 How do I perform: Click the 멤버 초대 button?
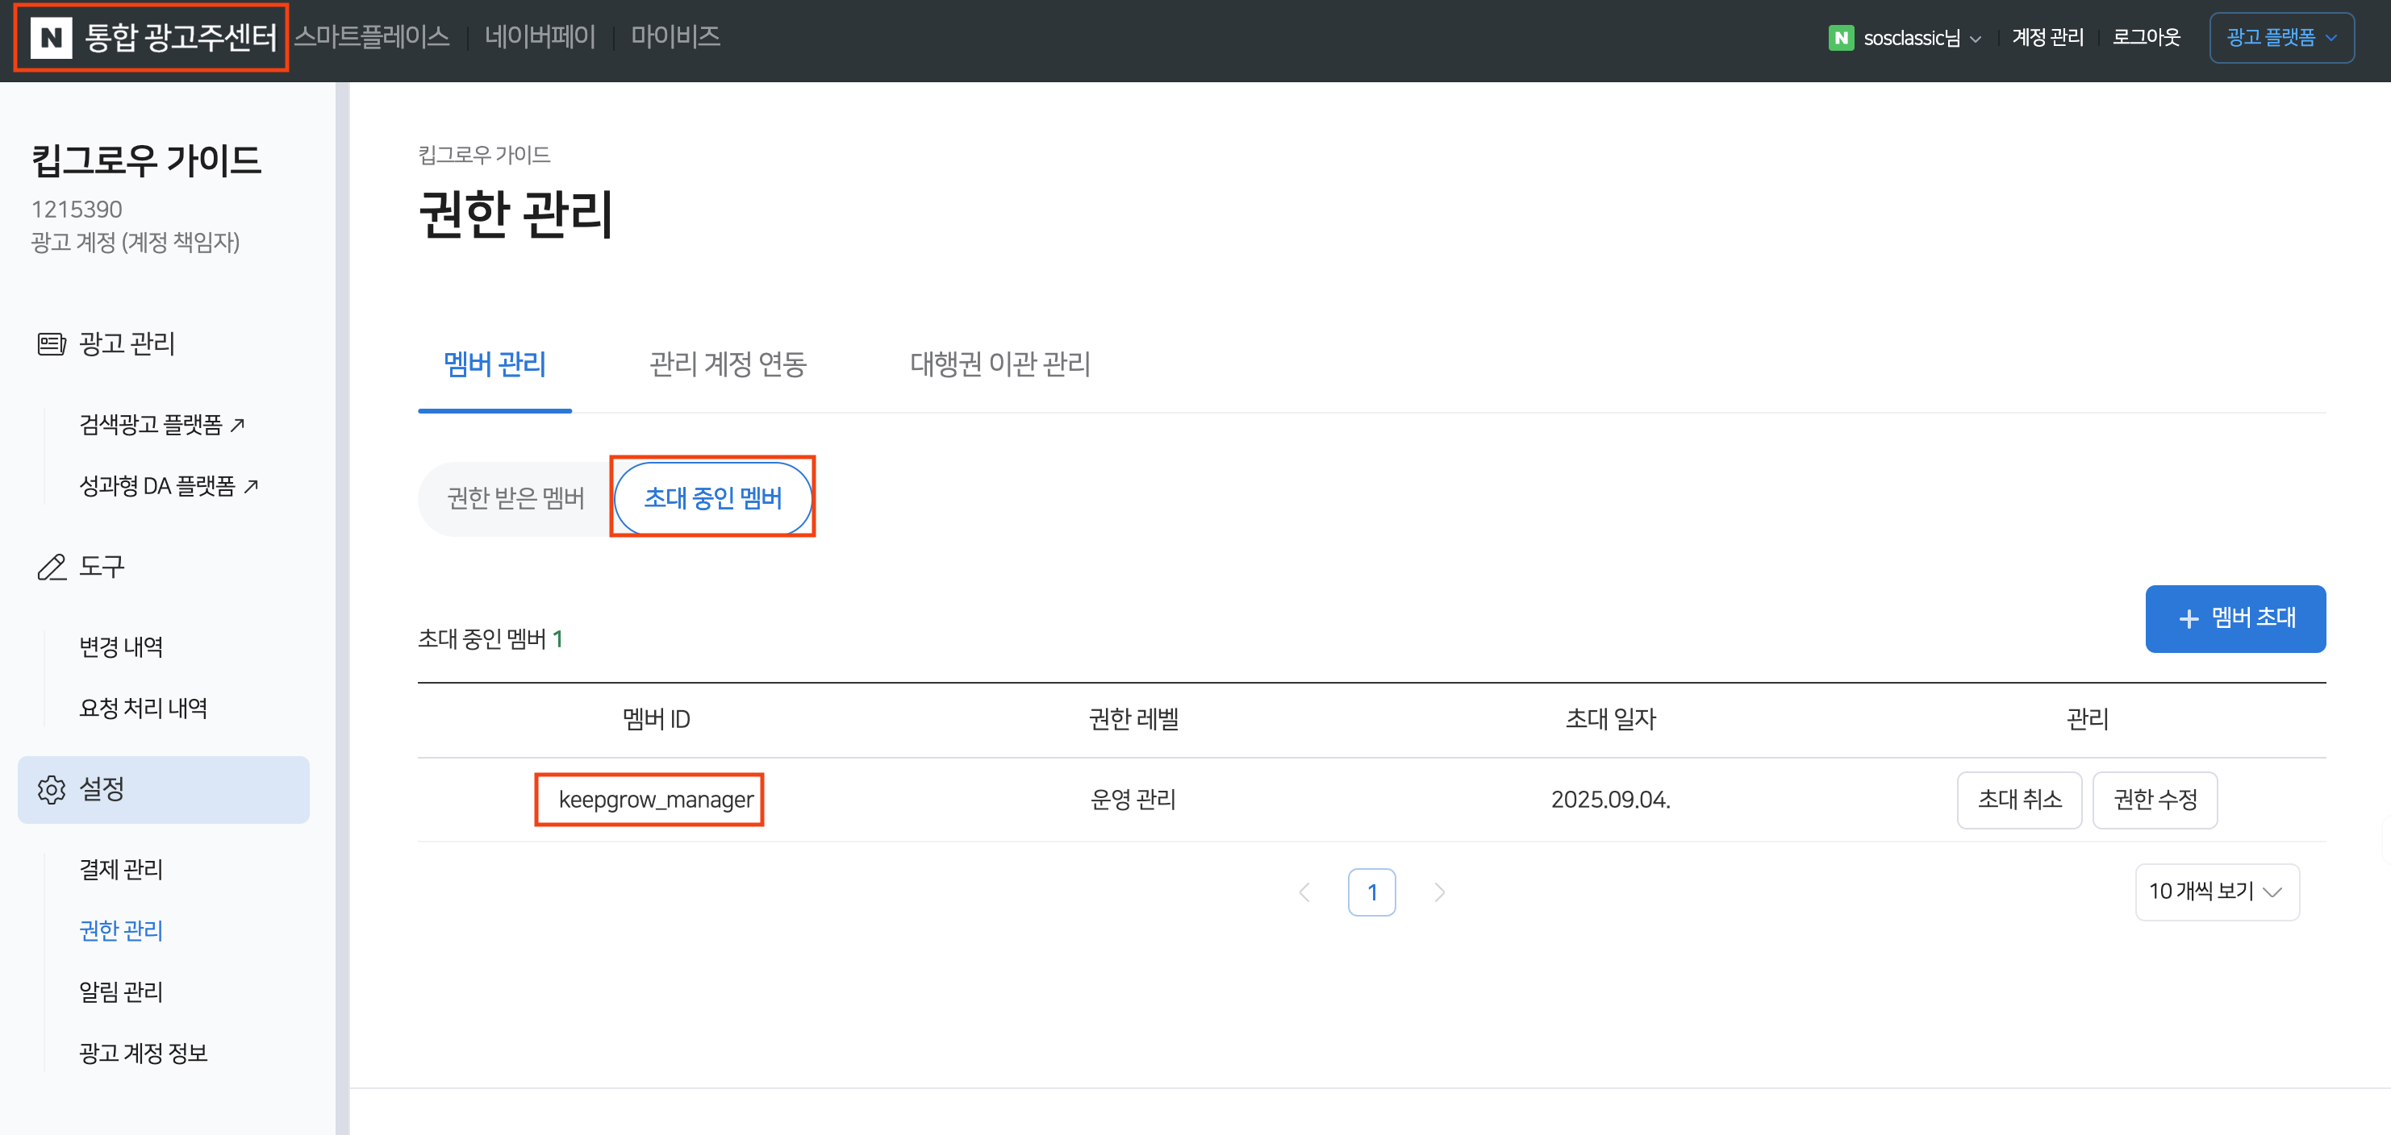click(x=2235, y=618)
